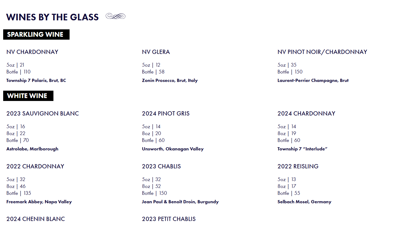Click Jean Paul & Benoît Droin, Burgundy
The height and width of the screenshot is (226, 401).
(x=180, y=202)
